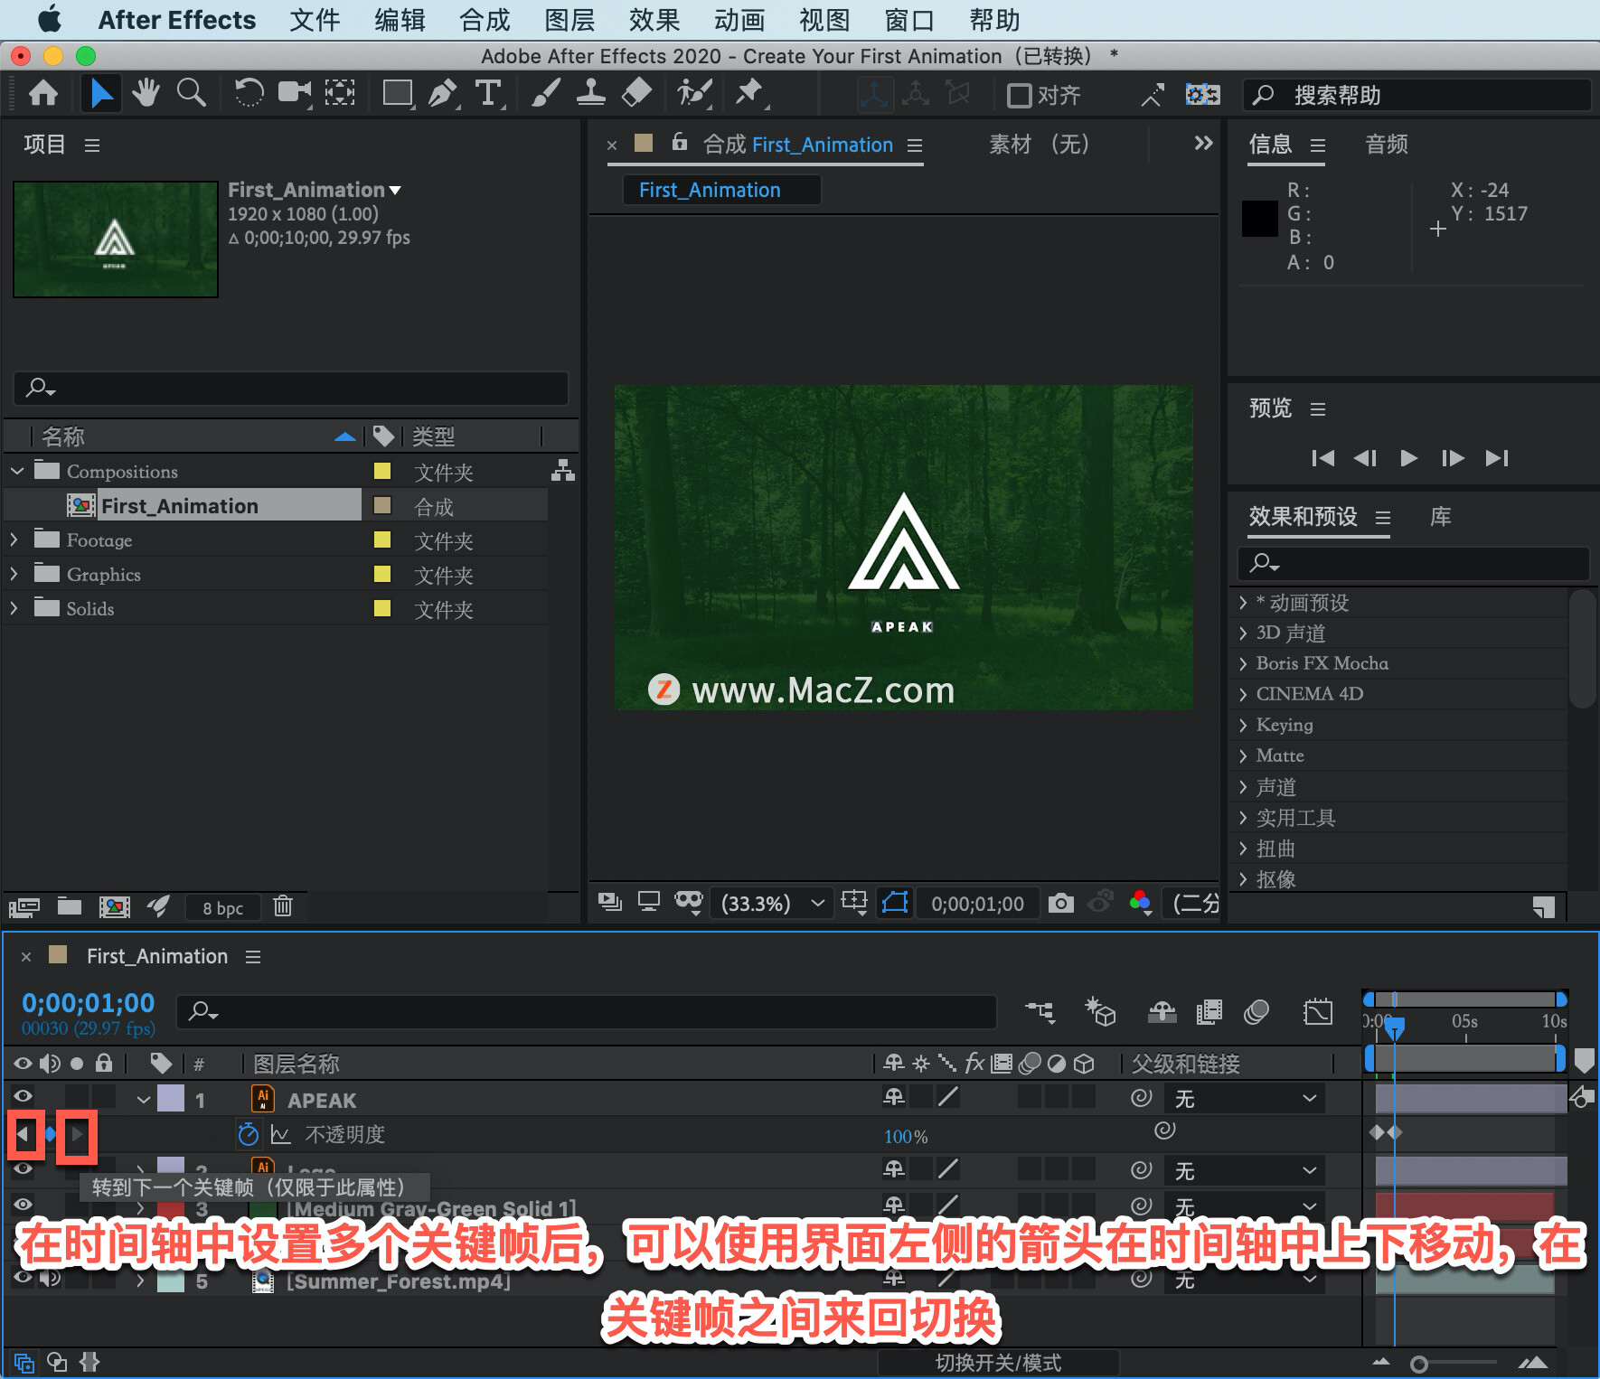The width and height of the screenshot is (1600, 1379).
Task: Click the First_Animation composition thumbnail
Action: point(116,239)
